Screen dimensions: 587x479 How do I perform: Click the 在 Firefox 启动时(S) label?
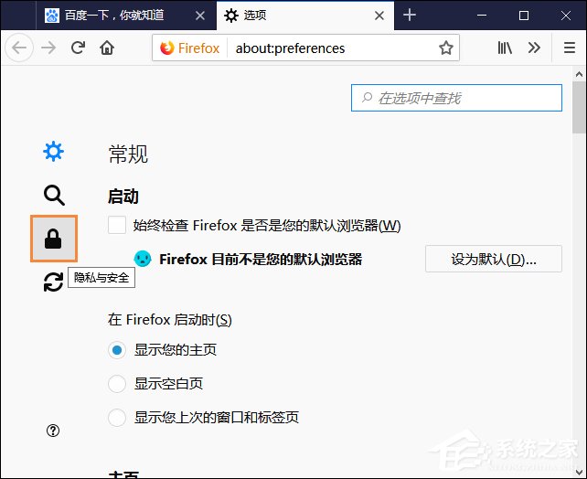tap(170, 320)
